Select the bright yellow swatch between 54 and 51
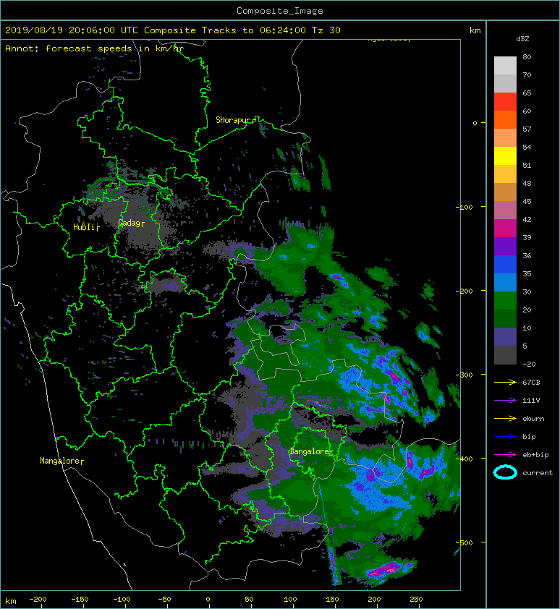This screenshot has height=609, width=560. pos(505,156)
